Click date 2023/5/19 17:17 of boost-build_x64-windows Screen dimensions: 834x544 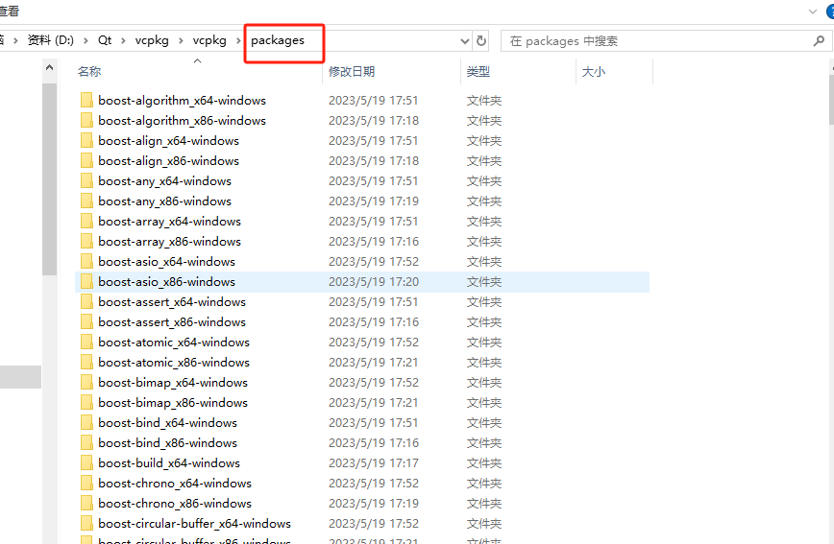[374, 463]
